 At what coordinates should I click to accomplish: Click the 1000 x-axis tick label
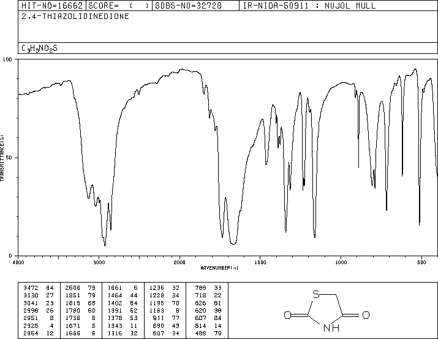pyautogui.click(x=341, y=262)
